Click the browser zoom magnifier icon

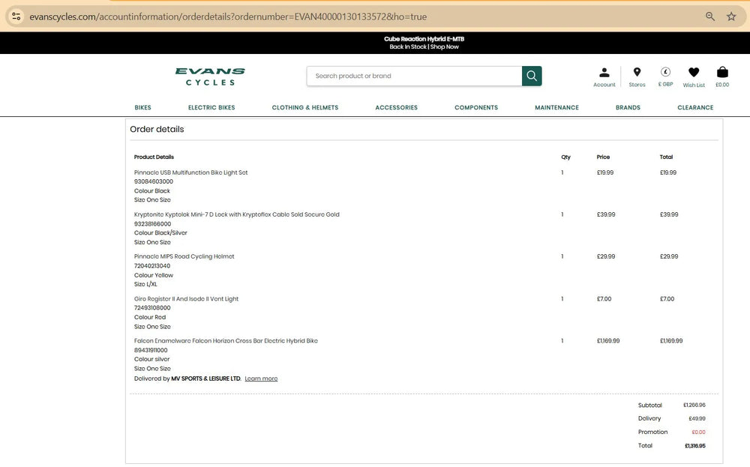click(710, 16)
